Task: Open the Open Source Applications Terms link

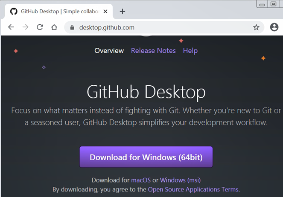Action: pyautogui.click(x=193, y=189)
